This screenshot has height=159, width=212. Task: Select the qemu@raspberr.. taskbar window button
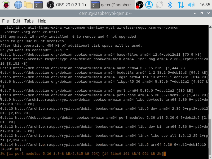[112, 5]
